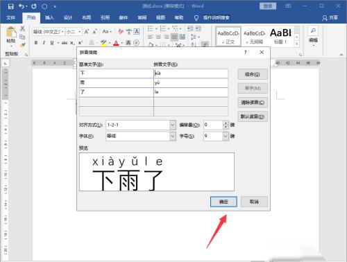Decrease font size with shrink font icon
This screenshot has height=262, width=347.
tap(94, 32)
